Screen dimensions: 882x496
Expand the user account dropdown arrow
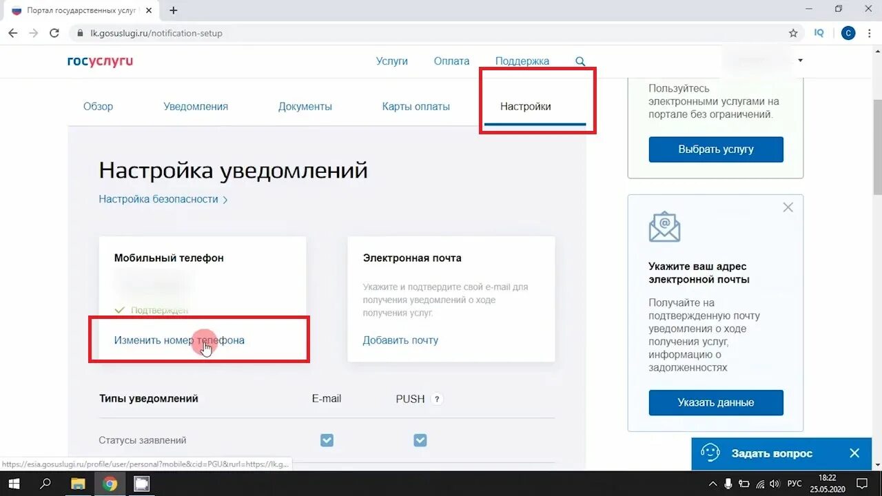point(800,61)
